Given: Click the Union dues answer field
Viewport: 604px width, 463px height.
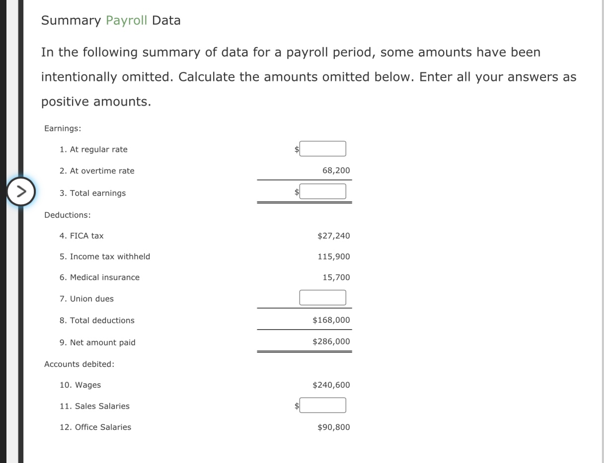Looking at the screenshot, I should (322, 297).
